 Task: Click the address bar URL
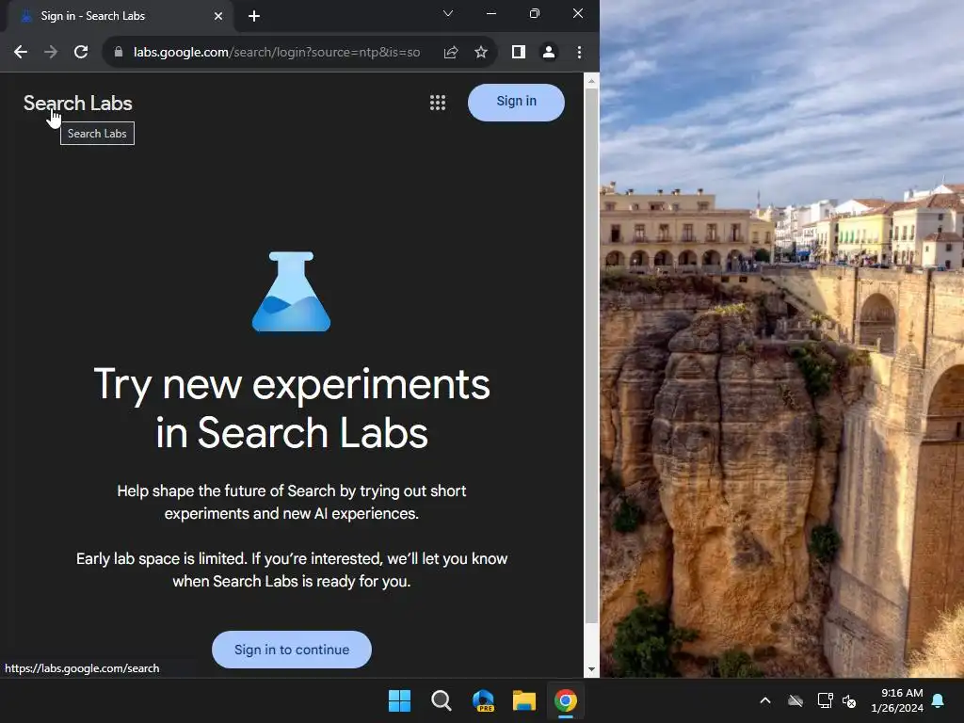tap(277, 53)
